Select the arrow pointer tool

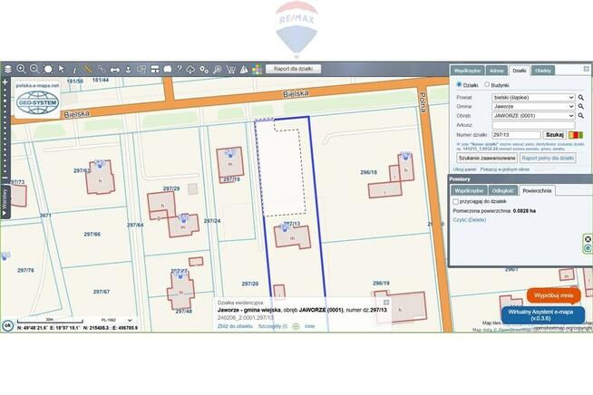click(62, 69)
